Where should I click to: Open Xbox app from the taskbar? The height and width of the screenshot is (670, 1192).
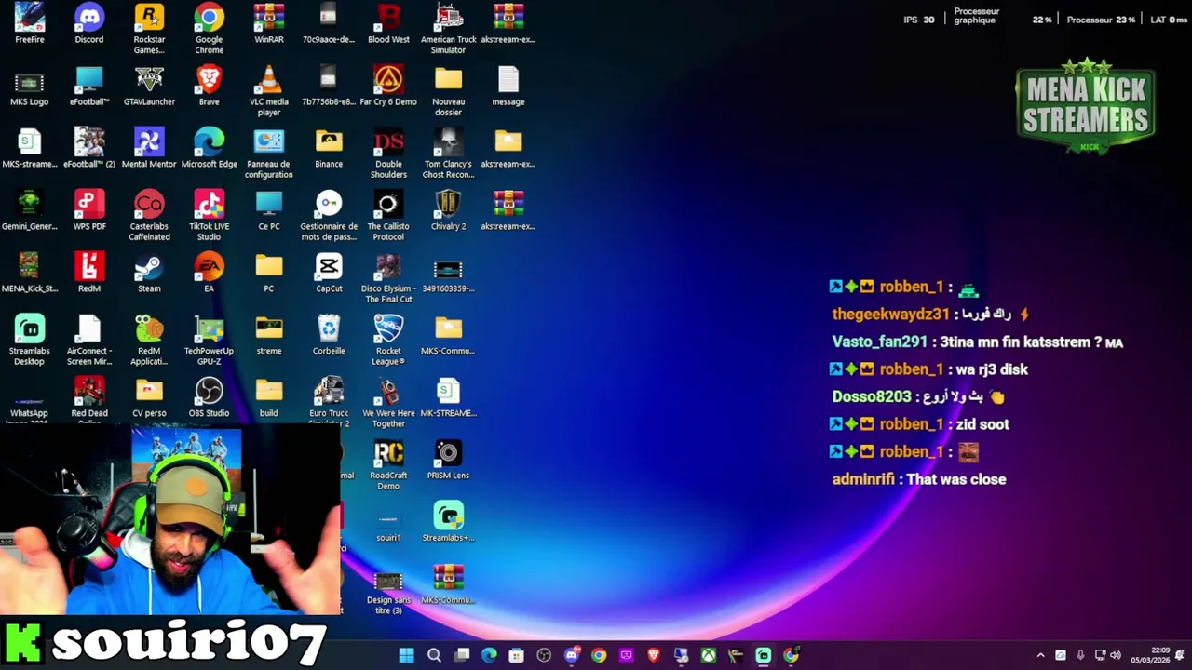pyautogui.click(x=709, y=655)
